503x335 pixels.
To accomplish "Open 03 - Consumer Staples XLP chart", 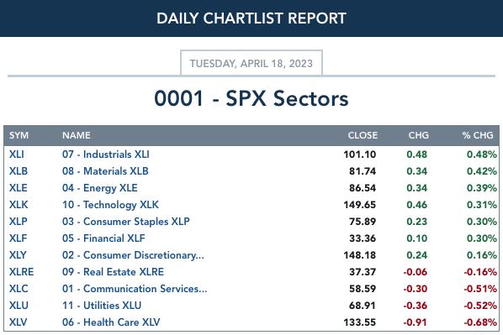I will tap(126, 222).
